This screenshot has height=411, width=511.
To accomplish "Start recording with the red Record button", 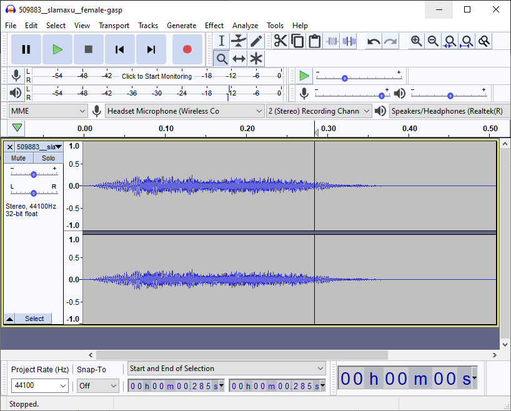I will tap(187, 49).
